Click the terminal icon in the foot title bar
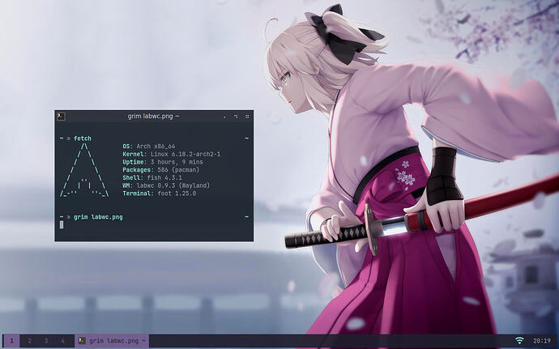 (61, 117)
